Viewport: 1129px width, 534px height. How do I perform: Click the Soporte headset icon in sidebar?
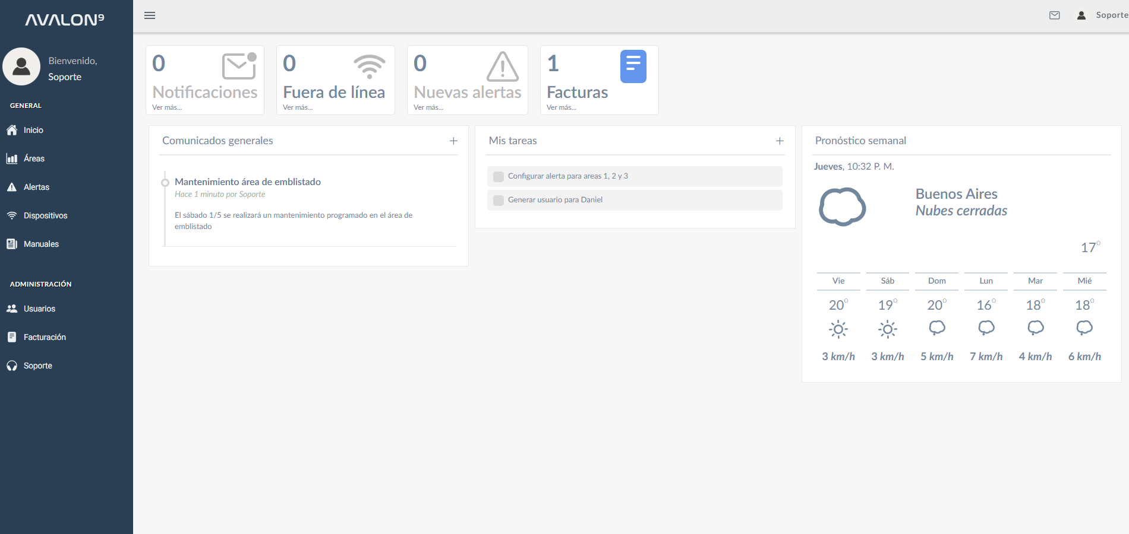[12, 365]
